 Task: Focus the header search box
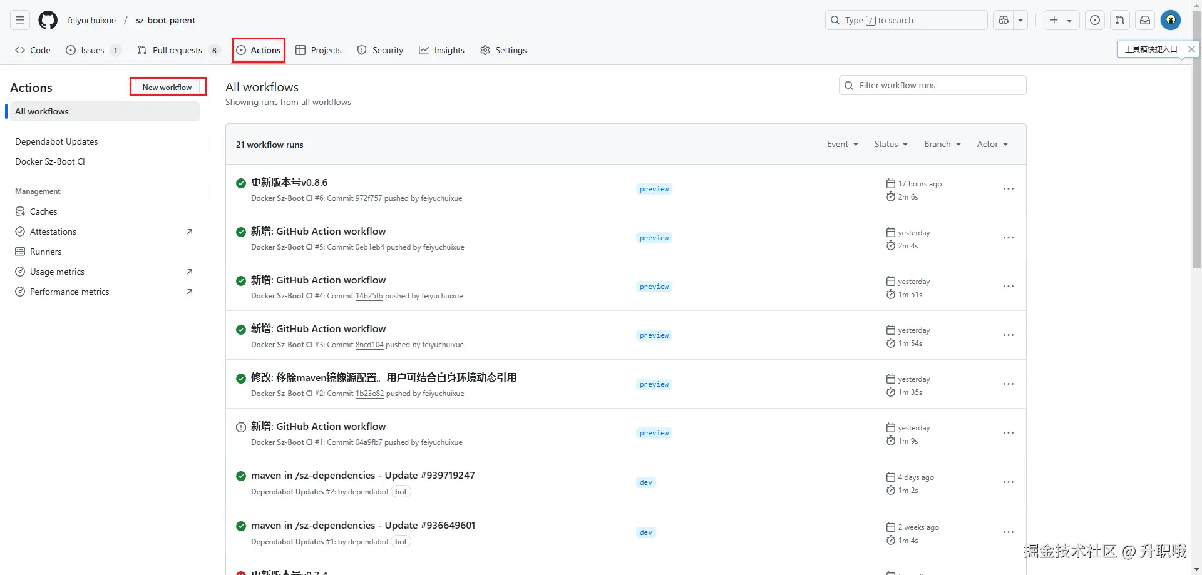point(906,20)
